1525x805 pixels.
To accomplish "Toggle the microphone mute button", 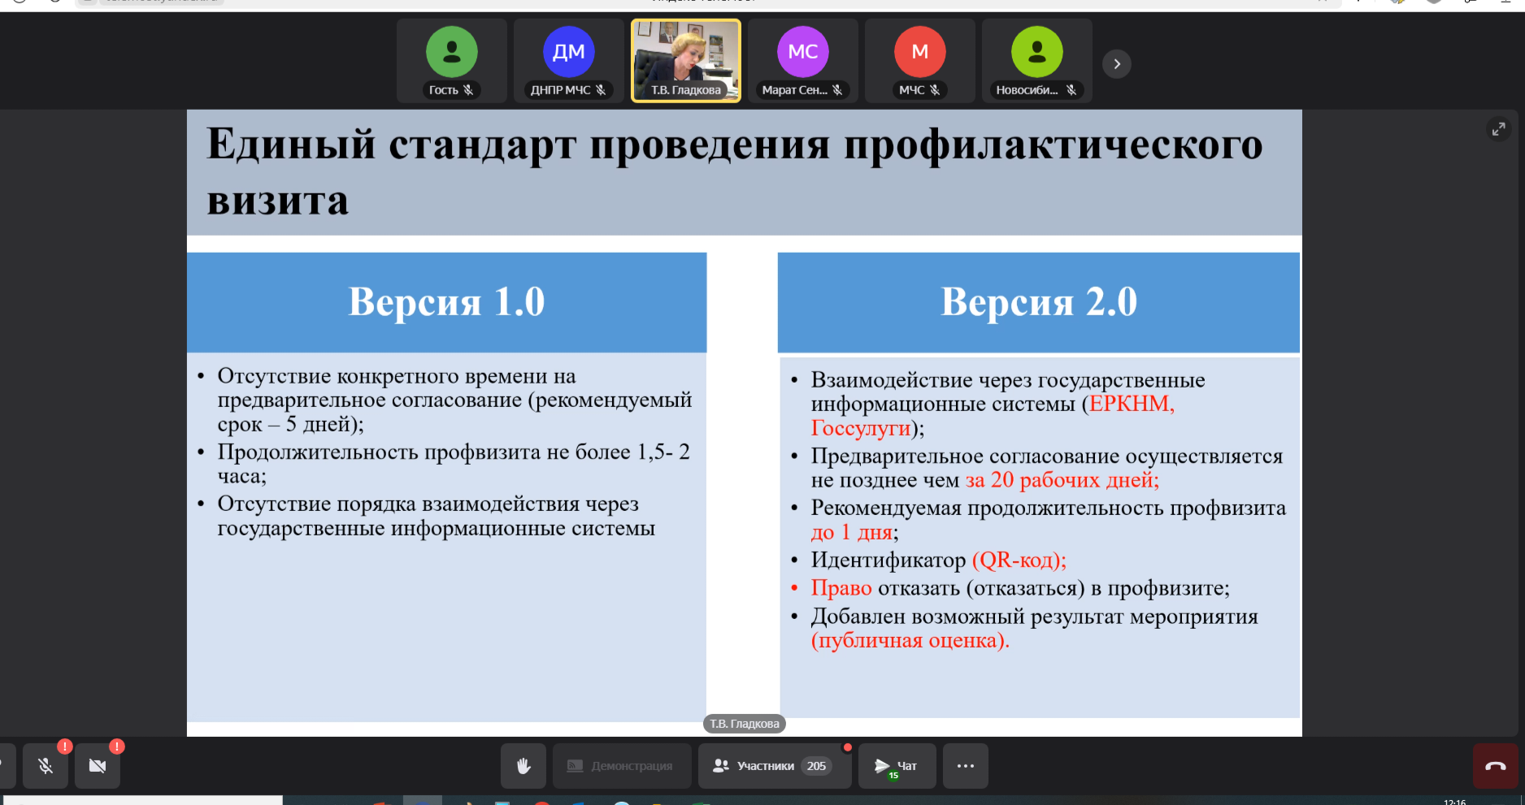I will [x=46, y=766].
